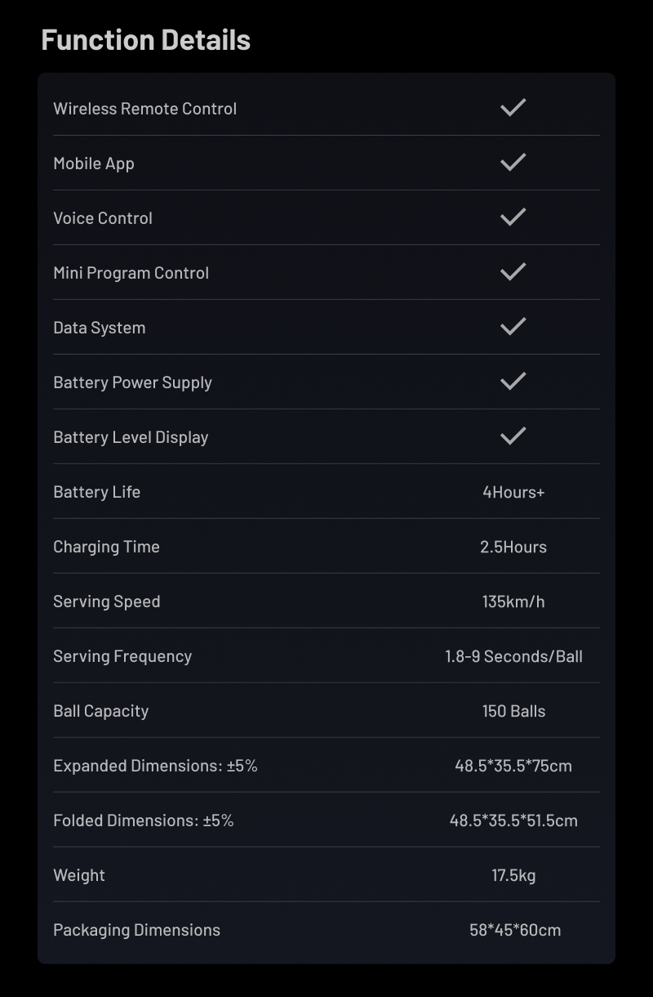Click the Function Details heading
This screenshot has height=997, width=653.
pos(145,40)
